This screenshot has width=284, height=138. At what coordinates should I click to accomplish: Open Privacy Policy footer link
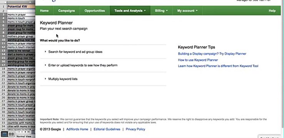pos(135,129)
